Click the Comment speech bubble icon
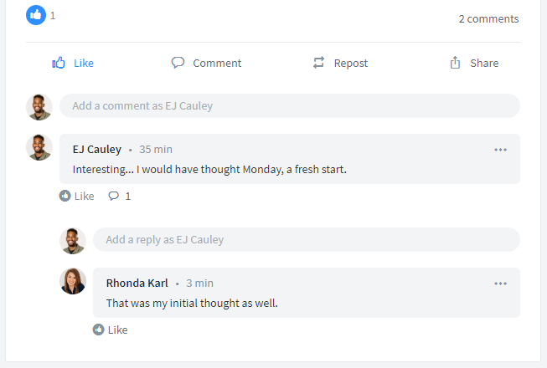Screen dimensions: 547x368 (x=178, y=63)
